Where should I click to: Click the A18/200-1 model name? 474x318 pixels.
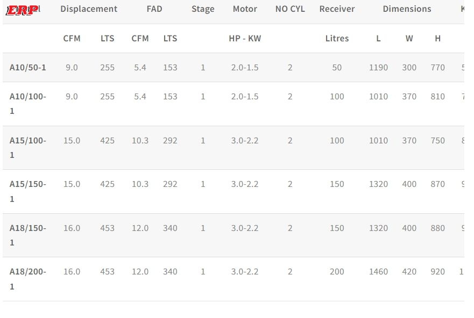click(28, 279)
